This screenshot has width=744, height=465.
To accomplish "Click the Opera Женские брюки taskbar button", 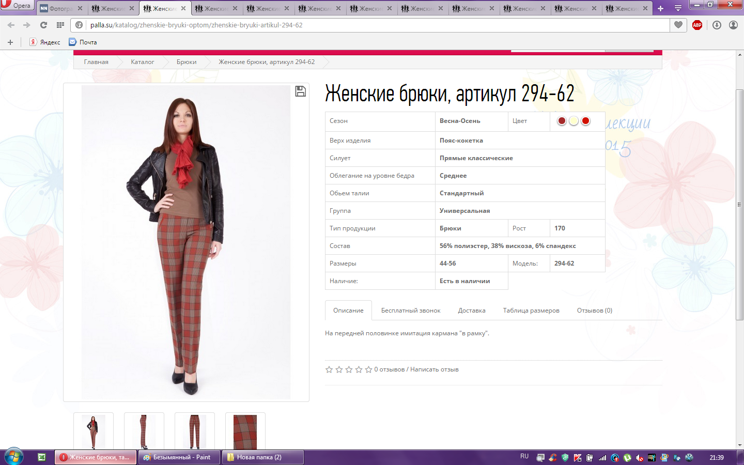I will tap(96, 457).
